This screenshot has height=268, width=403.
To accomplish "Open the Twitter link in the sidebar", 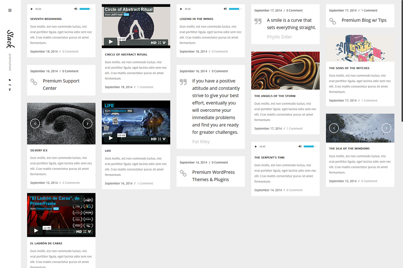I will click(10, 80).
